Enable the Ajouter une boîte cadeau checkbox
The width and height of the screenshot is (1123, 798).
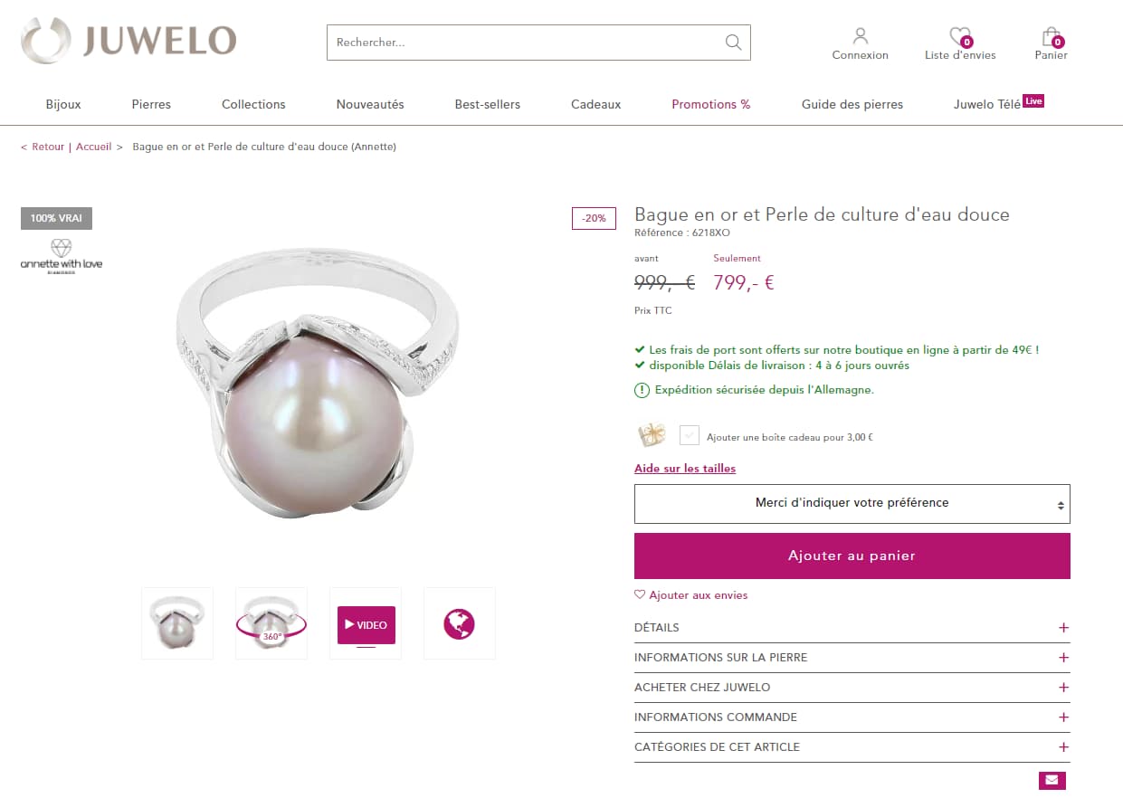pyautogui.click(x=689, y=435)
